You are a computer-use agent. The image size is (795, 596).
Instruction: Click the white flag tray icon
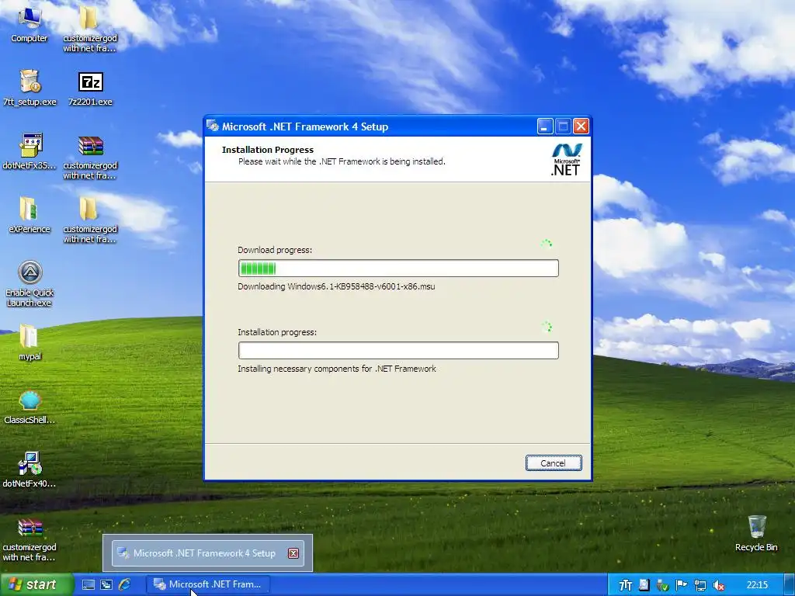[x=681, y=585]
